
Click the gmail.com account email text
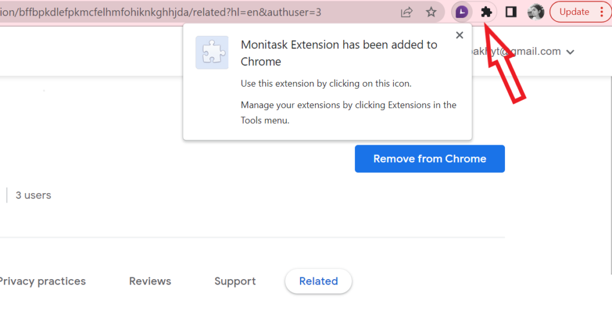516,51
